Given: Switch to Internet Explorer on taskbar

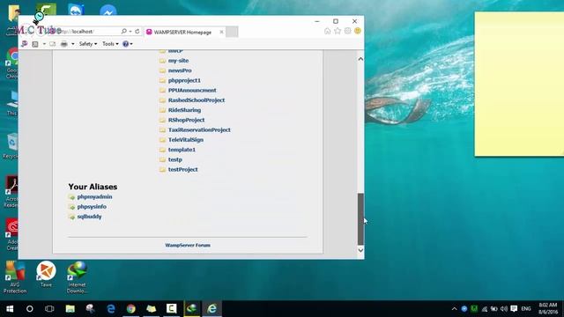Looking at the screenshot, I should pyautogui.click(x=211, y=309).
